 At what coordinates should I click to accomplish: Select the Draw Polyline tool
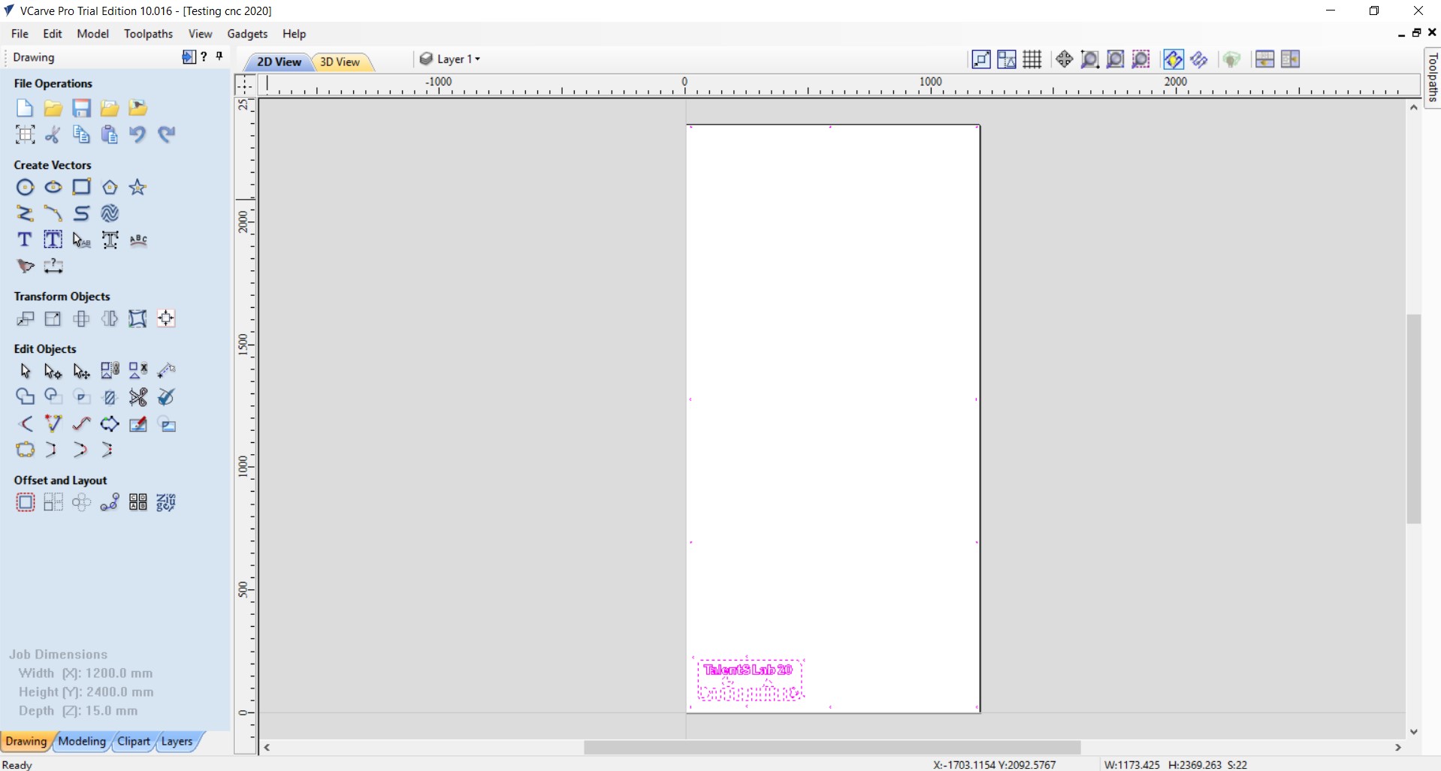(x=25, y=213)
